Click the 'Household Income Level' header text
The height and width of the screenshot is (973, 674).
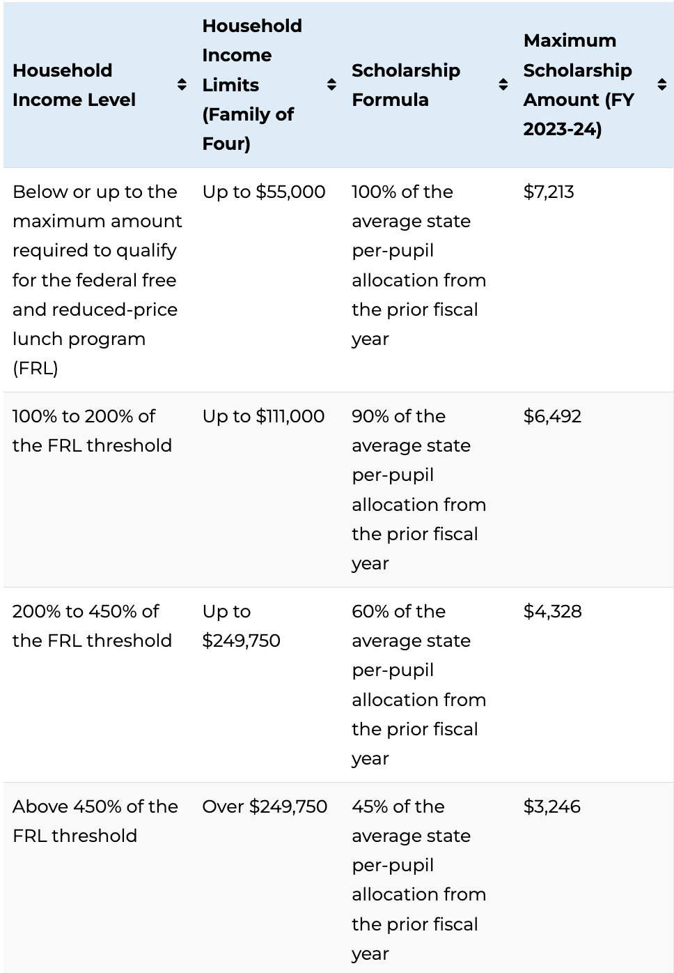pyautogui.click(x=74, y=85)
